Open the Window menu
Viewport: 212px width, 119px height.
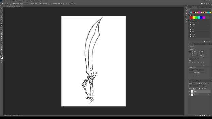(36, 1)
